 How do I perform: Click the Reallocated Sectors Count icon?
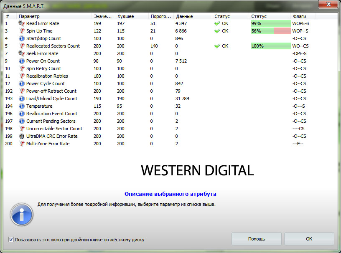coord(22,46)
